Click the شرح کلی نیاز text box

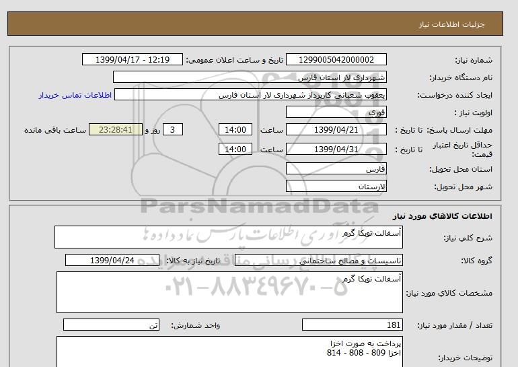[229, 237]
